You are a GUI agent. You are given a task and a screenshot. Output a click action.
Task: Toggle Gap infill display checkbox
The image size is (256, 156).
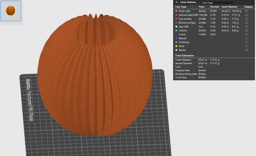[247, 27]
